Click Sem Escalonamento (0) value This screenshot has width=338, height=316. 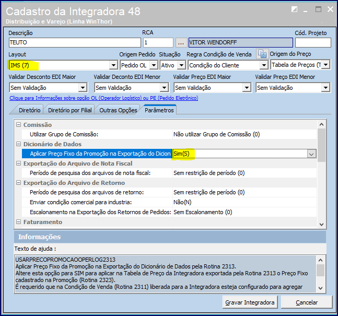[x=203, y=212]
